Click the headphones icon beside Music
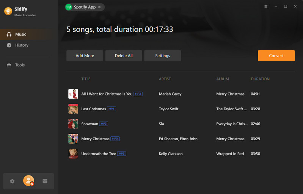The width and height of the screenshot is (303, 194). pyautogui.click(x=9, y=34)
